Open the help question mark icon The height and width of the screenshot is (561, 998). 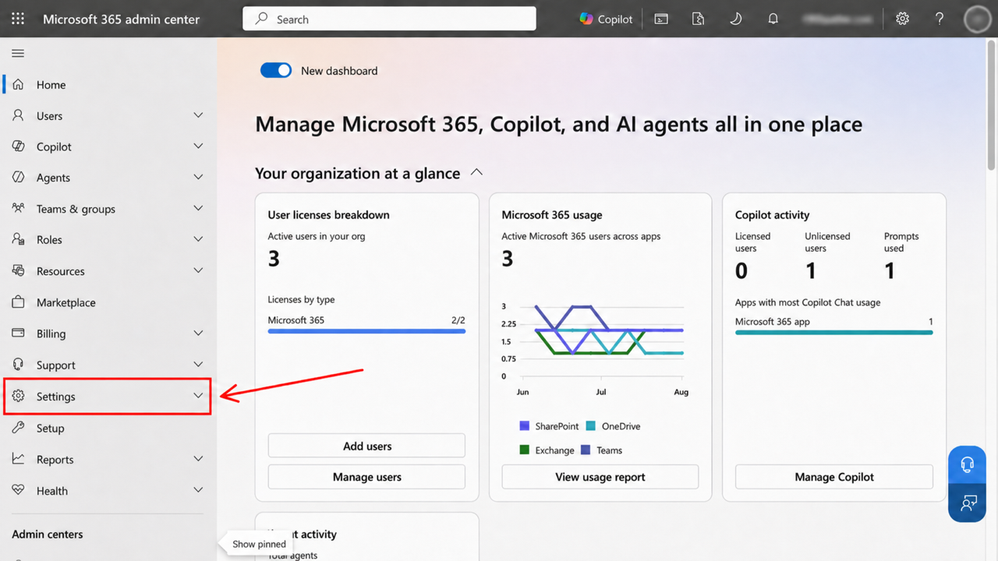click(x=940, y=19)
